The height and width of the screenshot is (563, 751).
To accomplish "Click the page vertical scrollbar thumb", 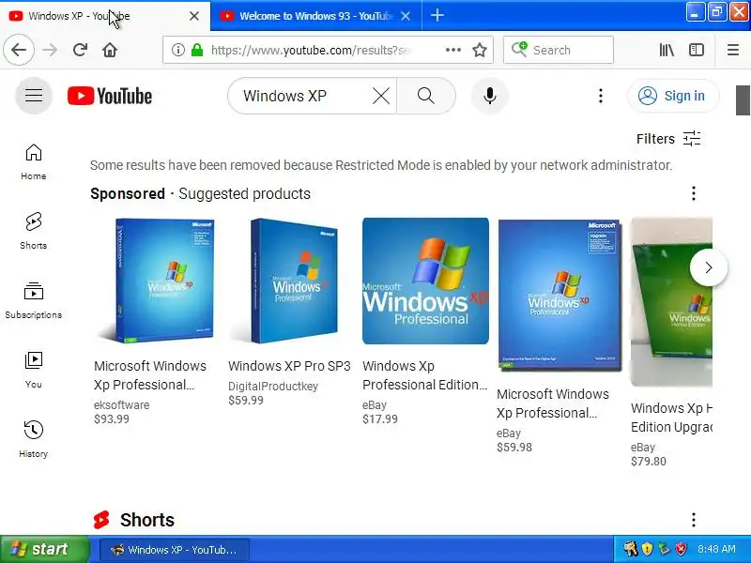I will click(x=743, y=100).
